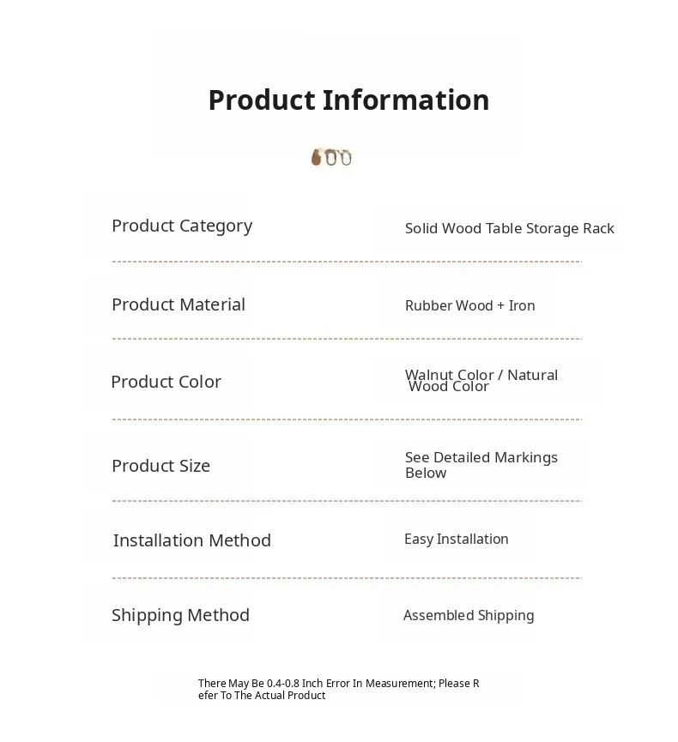Select the Product Material label

pos(179,305)
